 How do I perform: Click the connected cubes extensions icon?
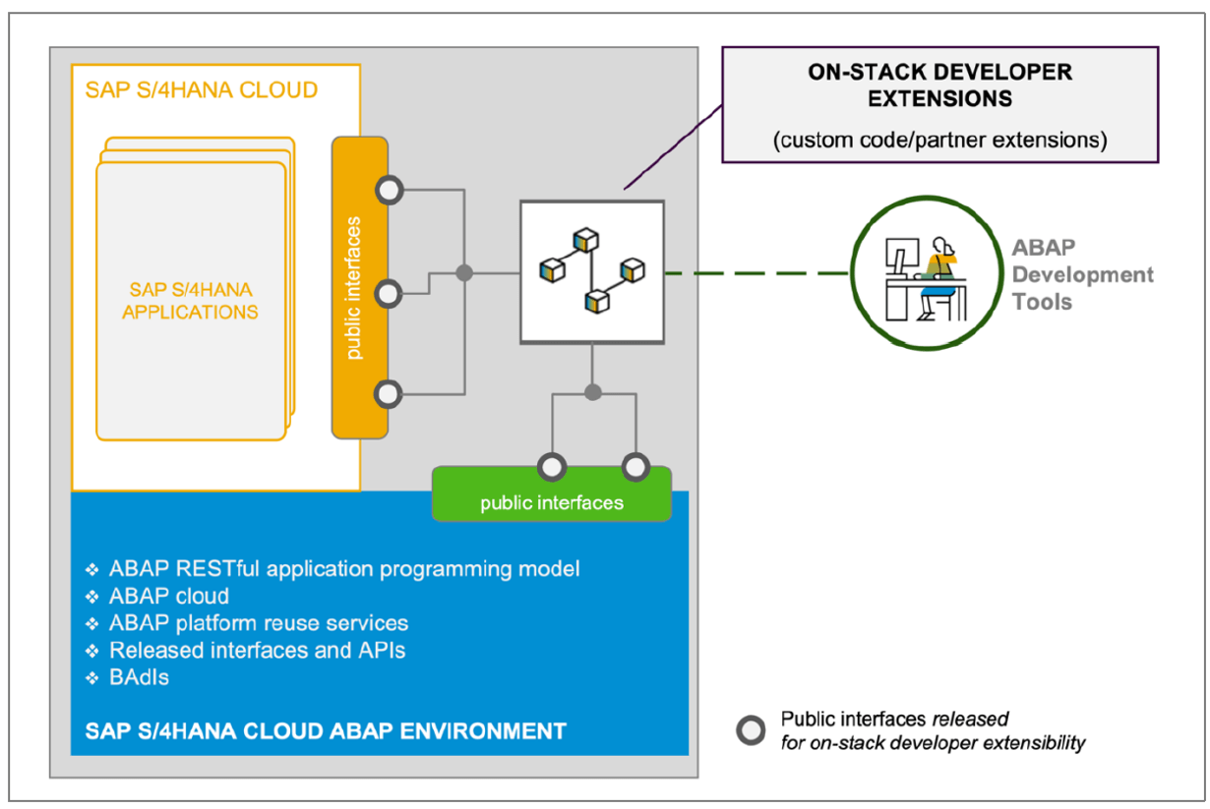tap(592, 271)
